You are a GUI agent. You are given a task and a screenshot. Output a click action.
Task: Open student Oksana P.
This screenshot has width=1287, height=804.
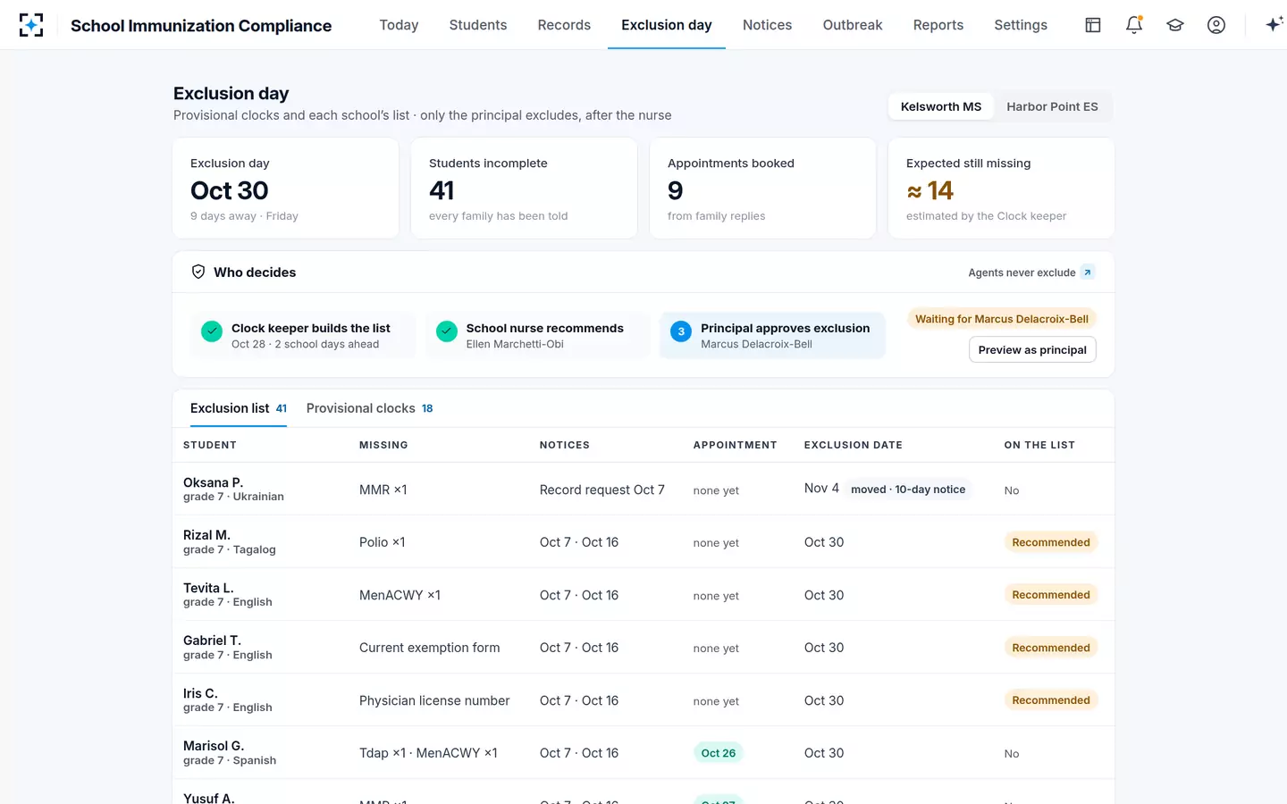tap(213, 482)
